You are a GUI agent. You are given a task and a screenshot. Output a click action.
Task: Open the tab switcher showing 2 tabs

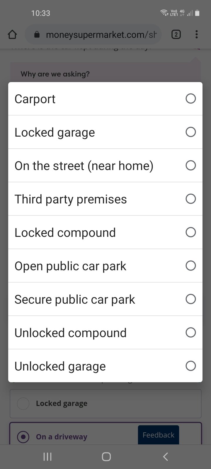[x=176, y=35]
